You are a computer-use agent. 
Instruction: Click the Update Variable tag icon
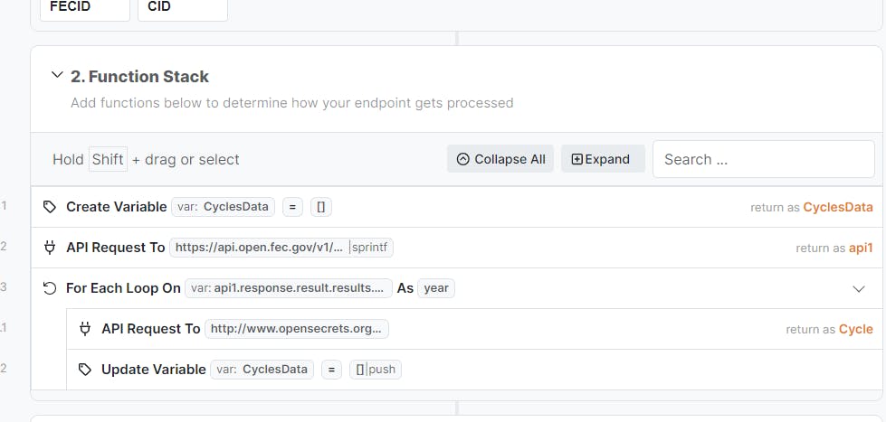coord(85,370)
